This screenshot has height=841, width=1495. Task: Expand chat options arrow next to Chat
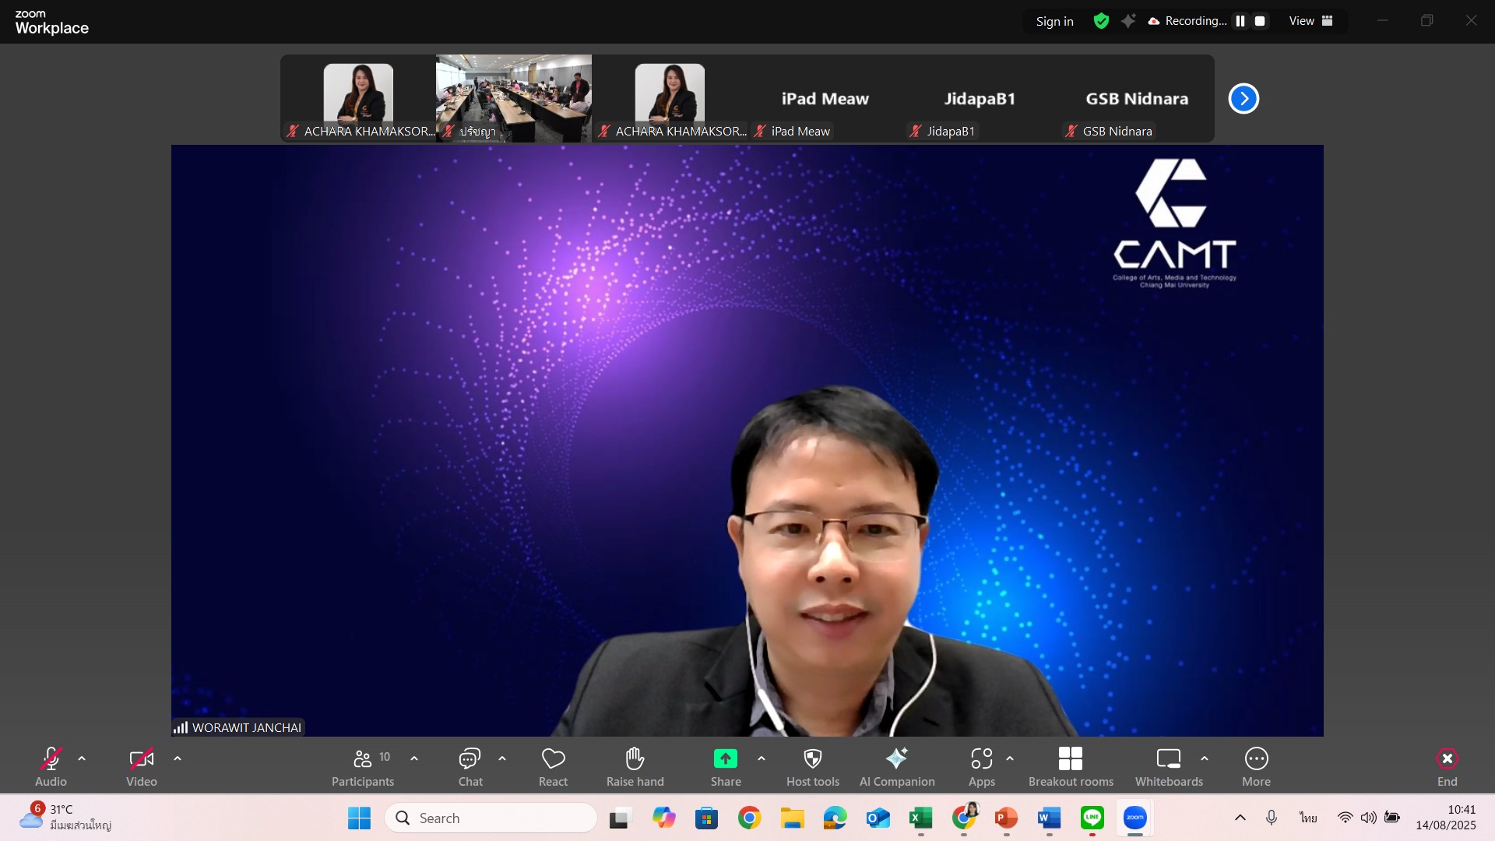502,758
